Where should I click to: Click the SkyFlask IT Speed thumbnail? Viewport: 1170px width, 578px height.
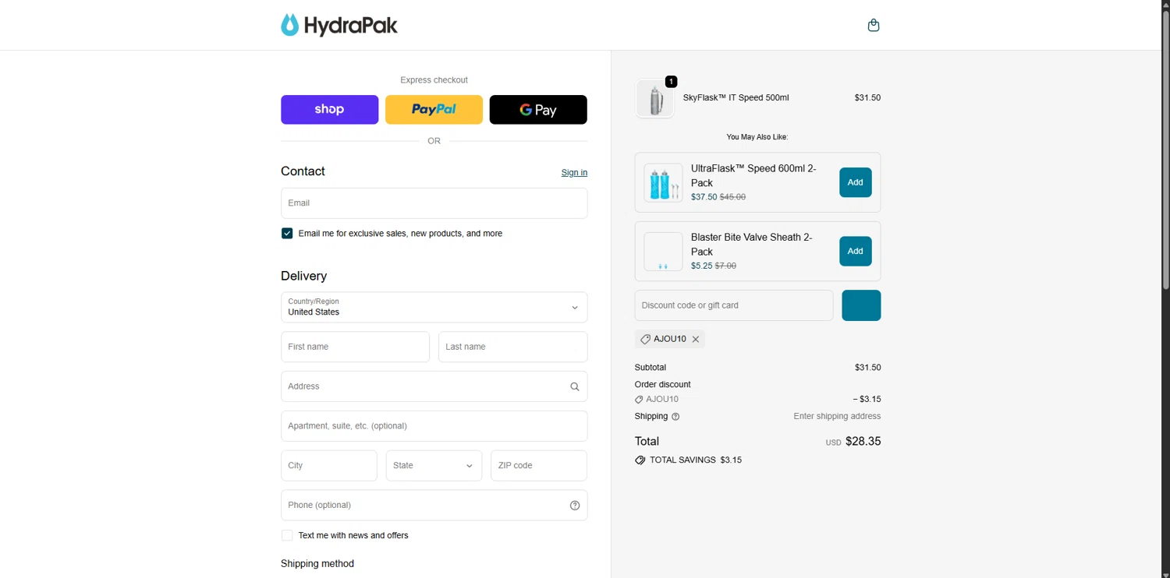click(x=654, y=99)
